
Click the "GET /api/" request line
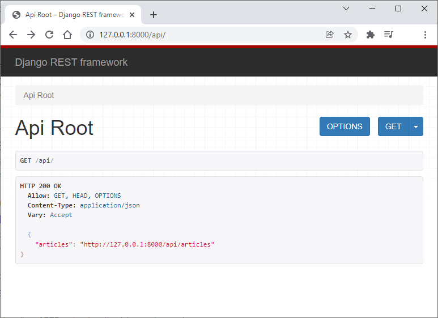click(x=37, y=160)
